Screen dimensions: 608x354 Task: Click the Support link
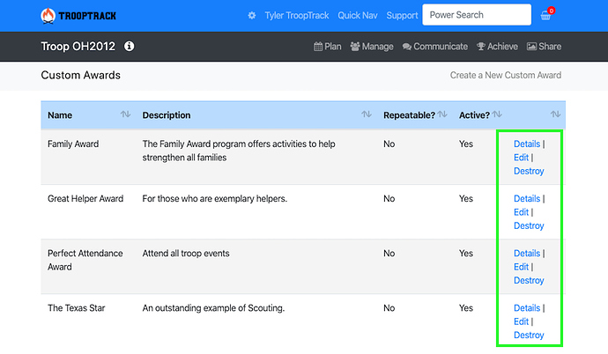(x=402, y=16)
